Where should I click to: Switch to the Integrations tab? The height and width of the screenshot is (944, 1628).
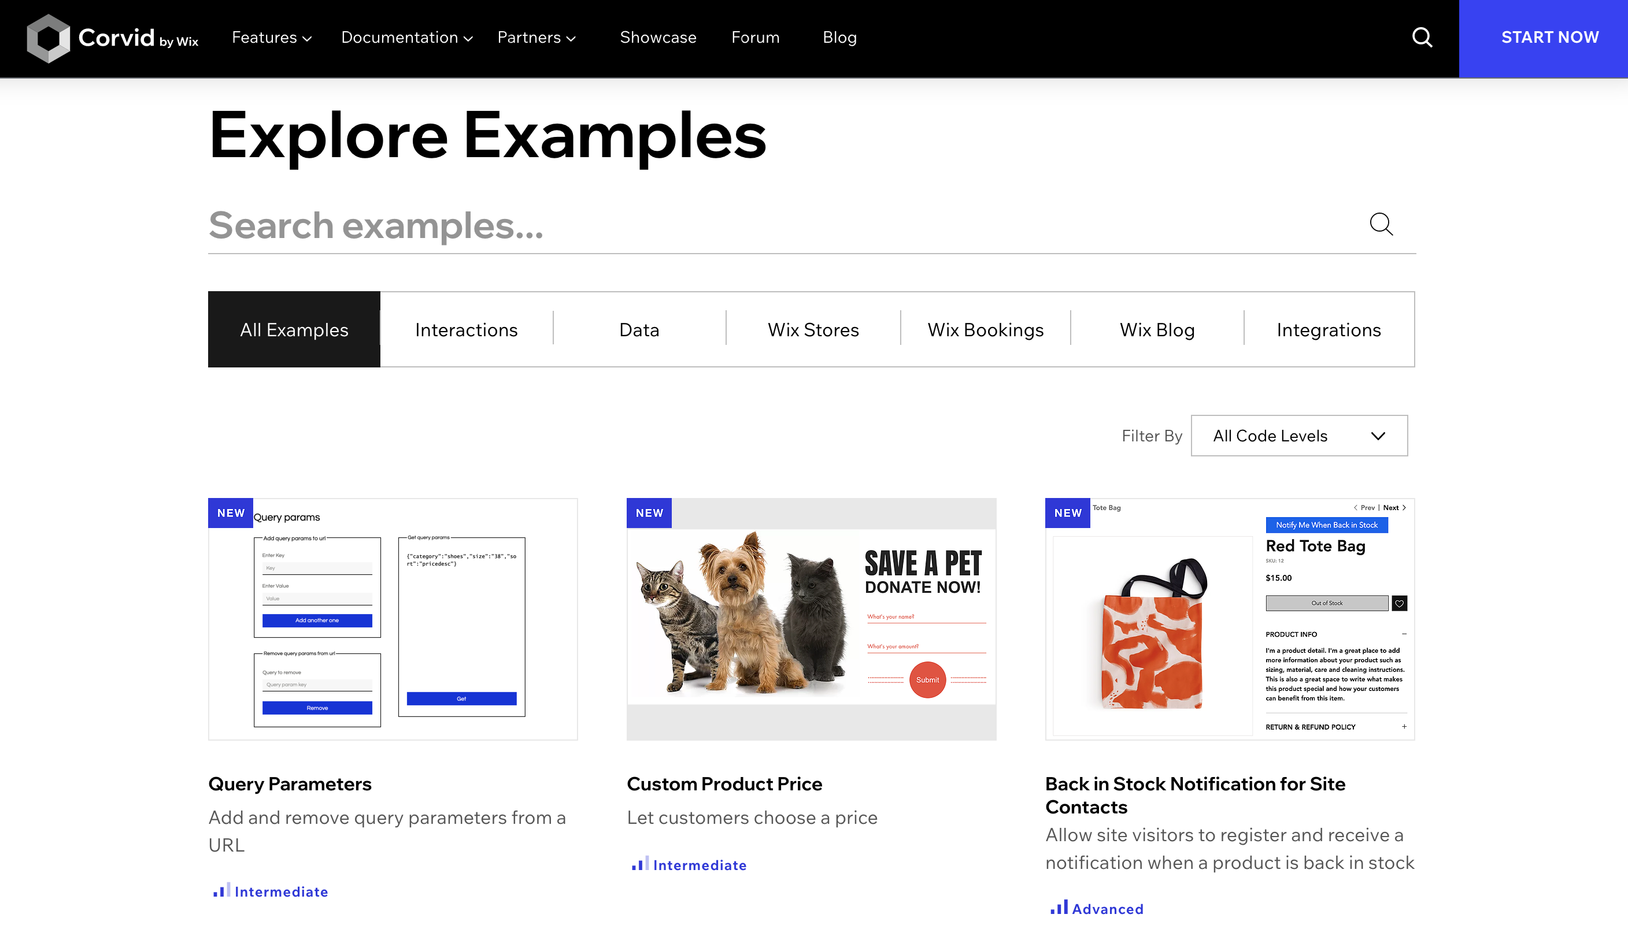[x=1329, y=329]
